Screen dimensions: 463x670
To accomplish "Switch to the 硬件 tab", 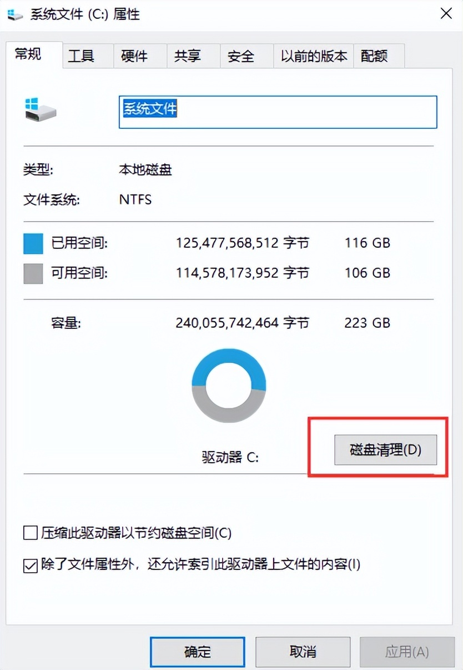I will (134, 56).
